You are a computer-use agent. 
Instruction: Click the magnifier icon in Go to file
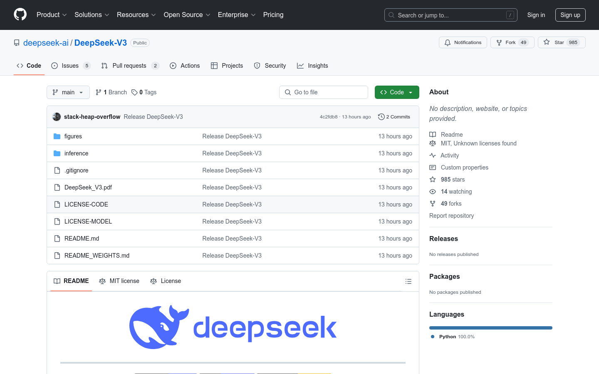288,92
